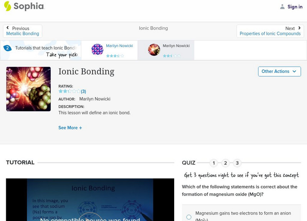This screenshot has width=307, height=221.
Task: Open the Metallic Bonding lesson link
Action: pos(23,33)
